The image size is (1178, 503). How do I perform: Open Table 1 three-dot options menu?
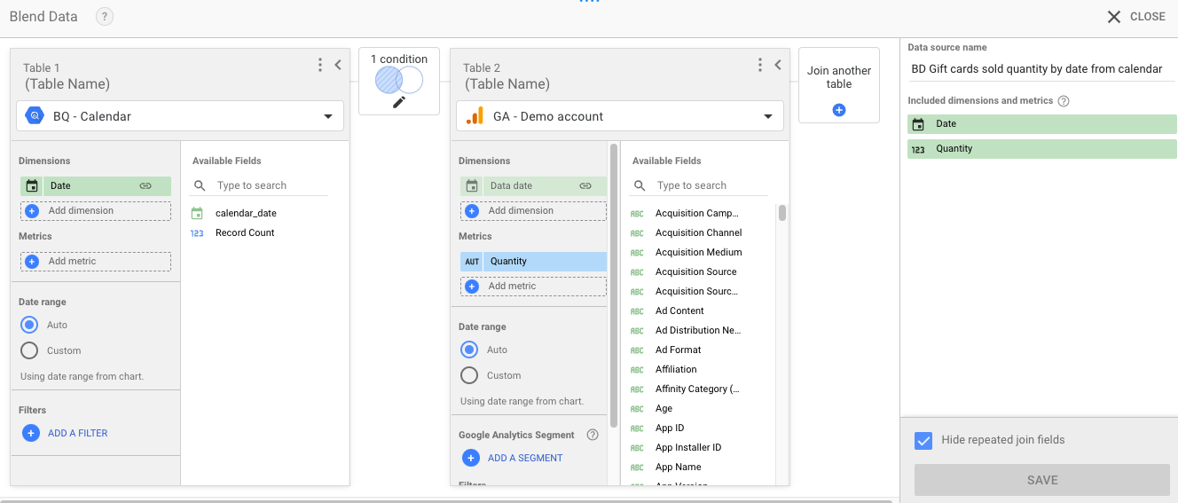click(320, 65)
